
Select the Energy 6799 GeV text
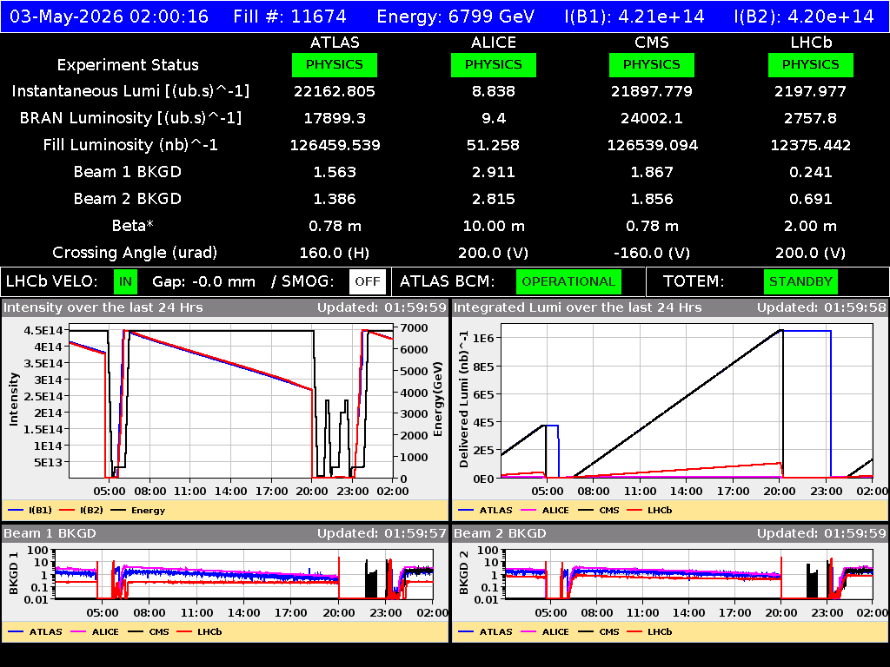[x=455, y=17]
